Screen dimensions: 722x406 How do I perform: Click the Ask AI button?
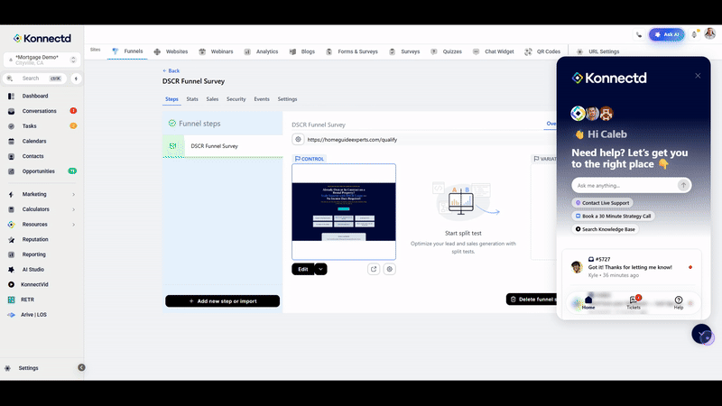(x=667, y=34)
